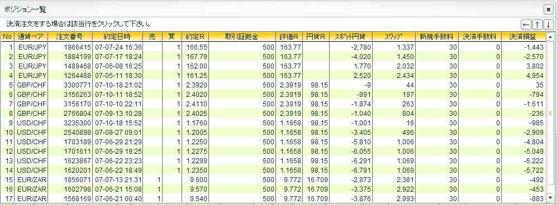
Task: Click spot yen value -2,780
Action: coord(361,47)
